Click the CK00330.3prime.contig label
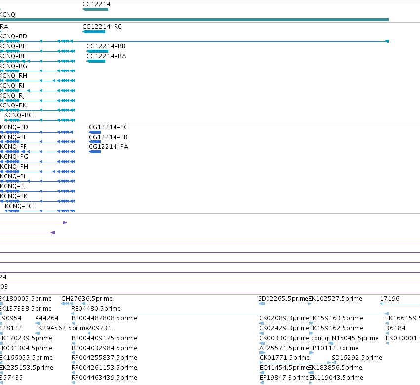Screen dimensions: 420x385 pyautogui.click(x=294, y=338)
